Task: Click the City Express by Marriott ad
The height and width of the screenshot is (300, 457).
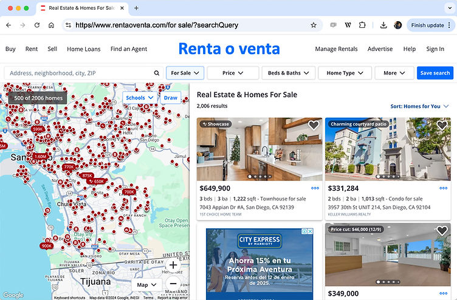Action: click(259, 264)
